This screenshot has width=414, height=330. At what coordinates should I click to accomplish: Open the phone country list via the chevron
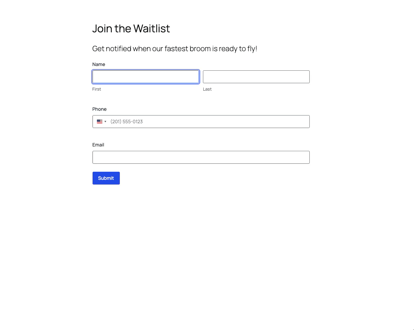point(105,122)
